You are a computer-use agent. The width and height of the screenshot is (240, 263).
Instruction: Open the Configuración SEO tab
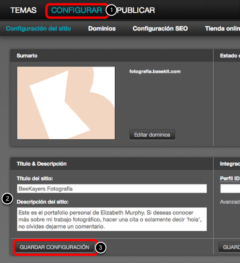tap(160, 29)
